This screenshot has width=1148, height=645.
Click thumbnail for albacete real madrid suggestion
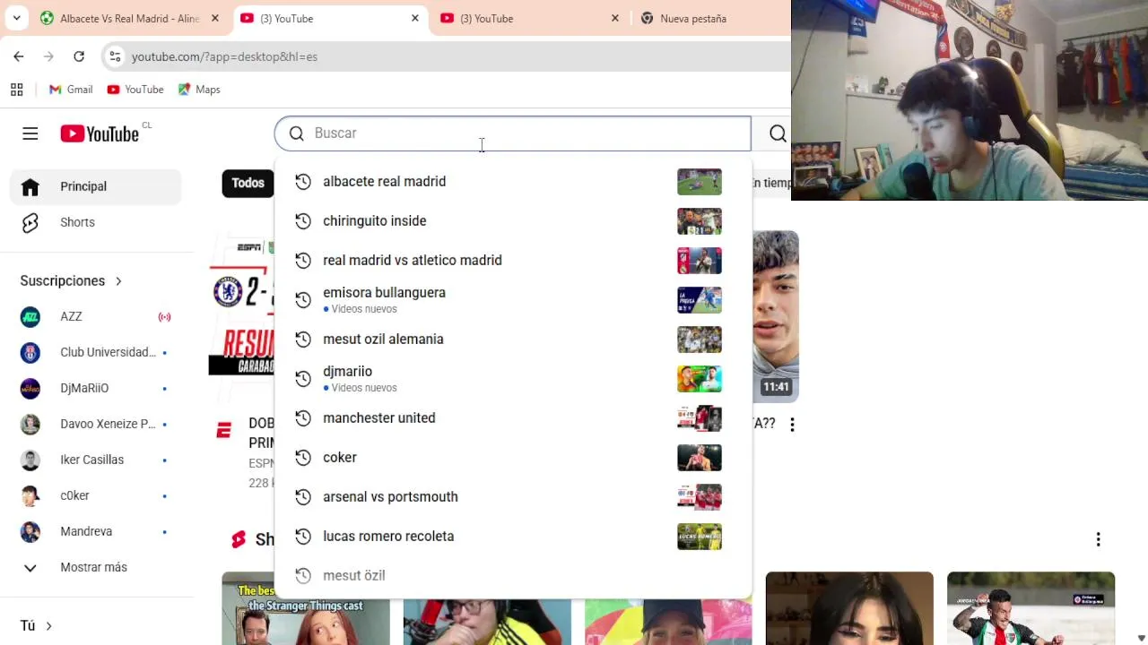pyautogui.click(x=700, y=181)
